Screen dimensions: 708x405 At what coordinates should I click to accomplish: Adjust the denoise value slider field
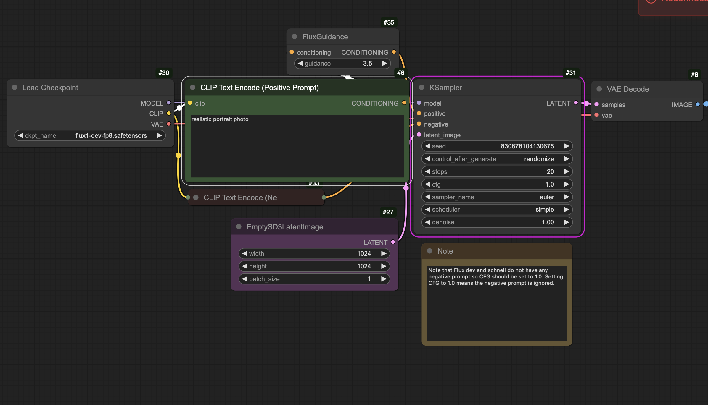[x=497, y=222]
